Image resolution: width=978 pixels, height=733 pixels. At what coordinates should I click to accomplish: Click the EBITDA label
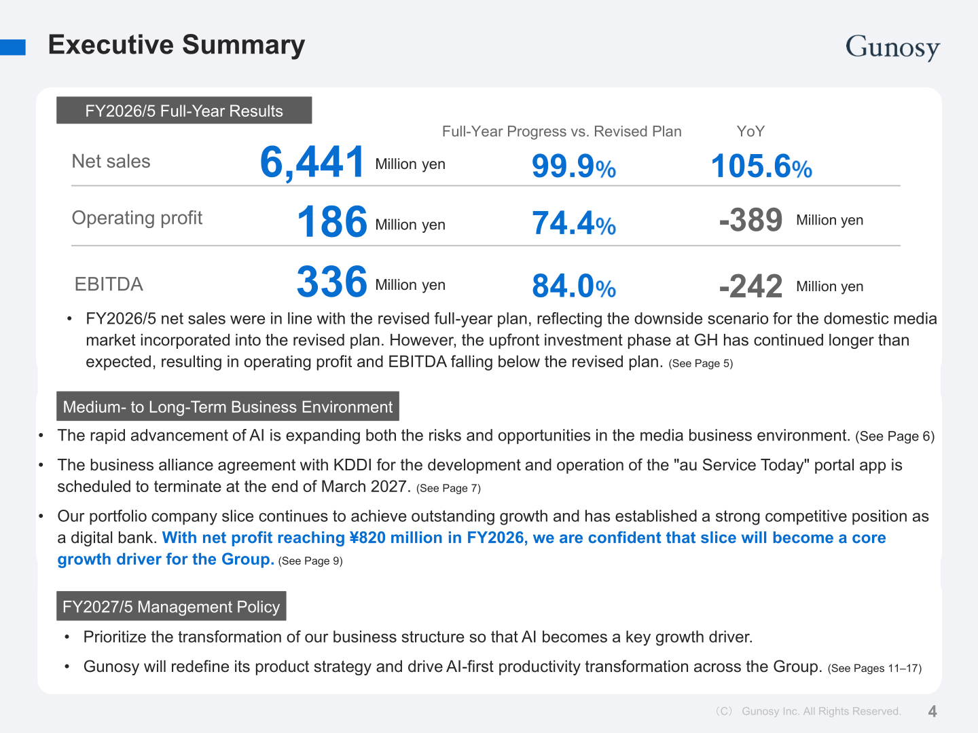coord(109,284)
